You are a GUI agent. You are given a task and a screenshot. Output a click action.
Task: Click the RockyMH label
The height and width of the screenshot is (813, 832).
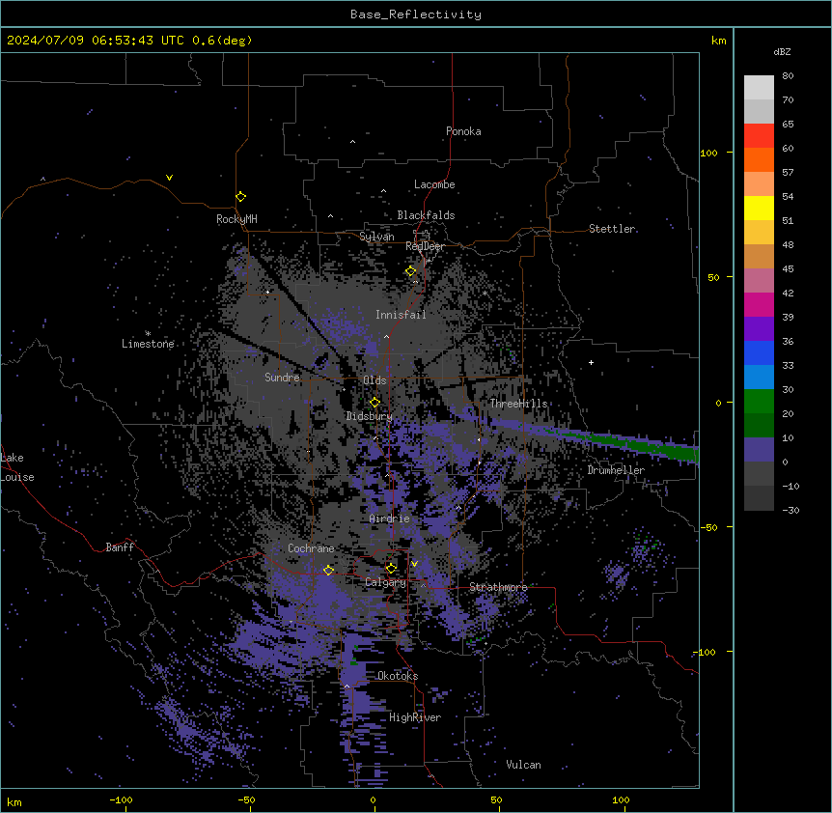pos(236,219)
